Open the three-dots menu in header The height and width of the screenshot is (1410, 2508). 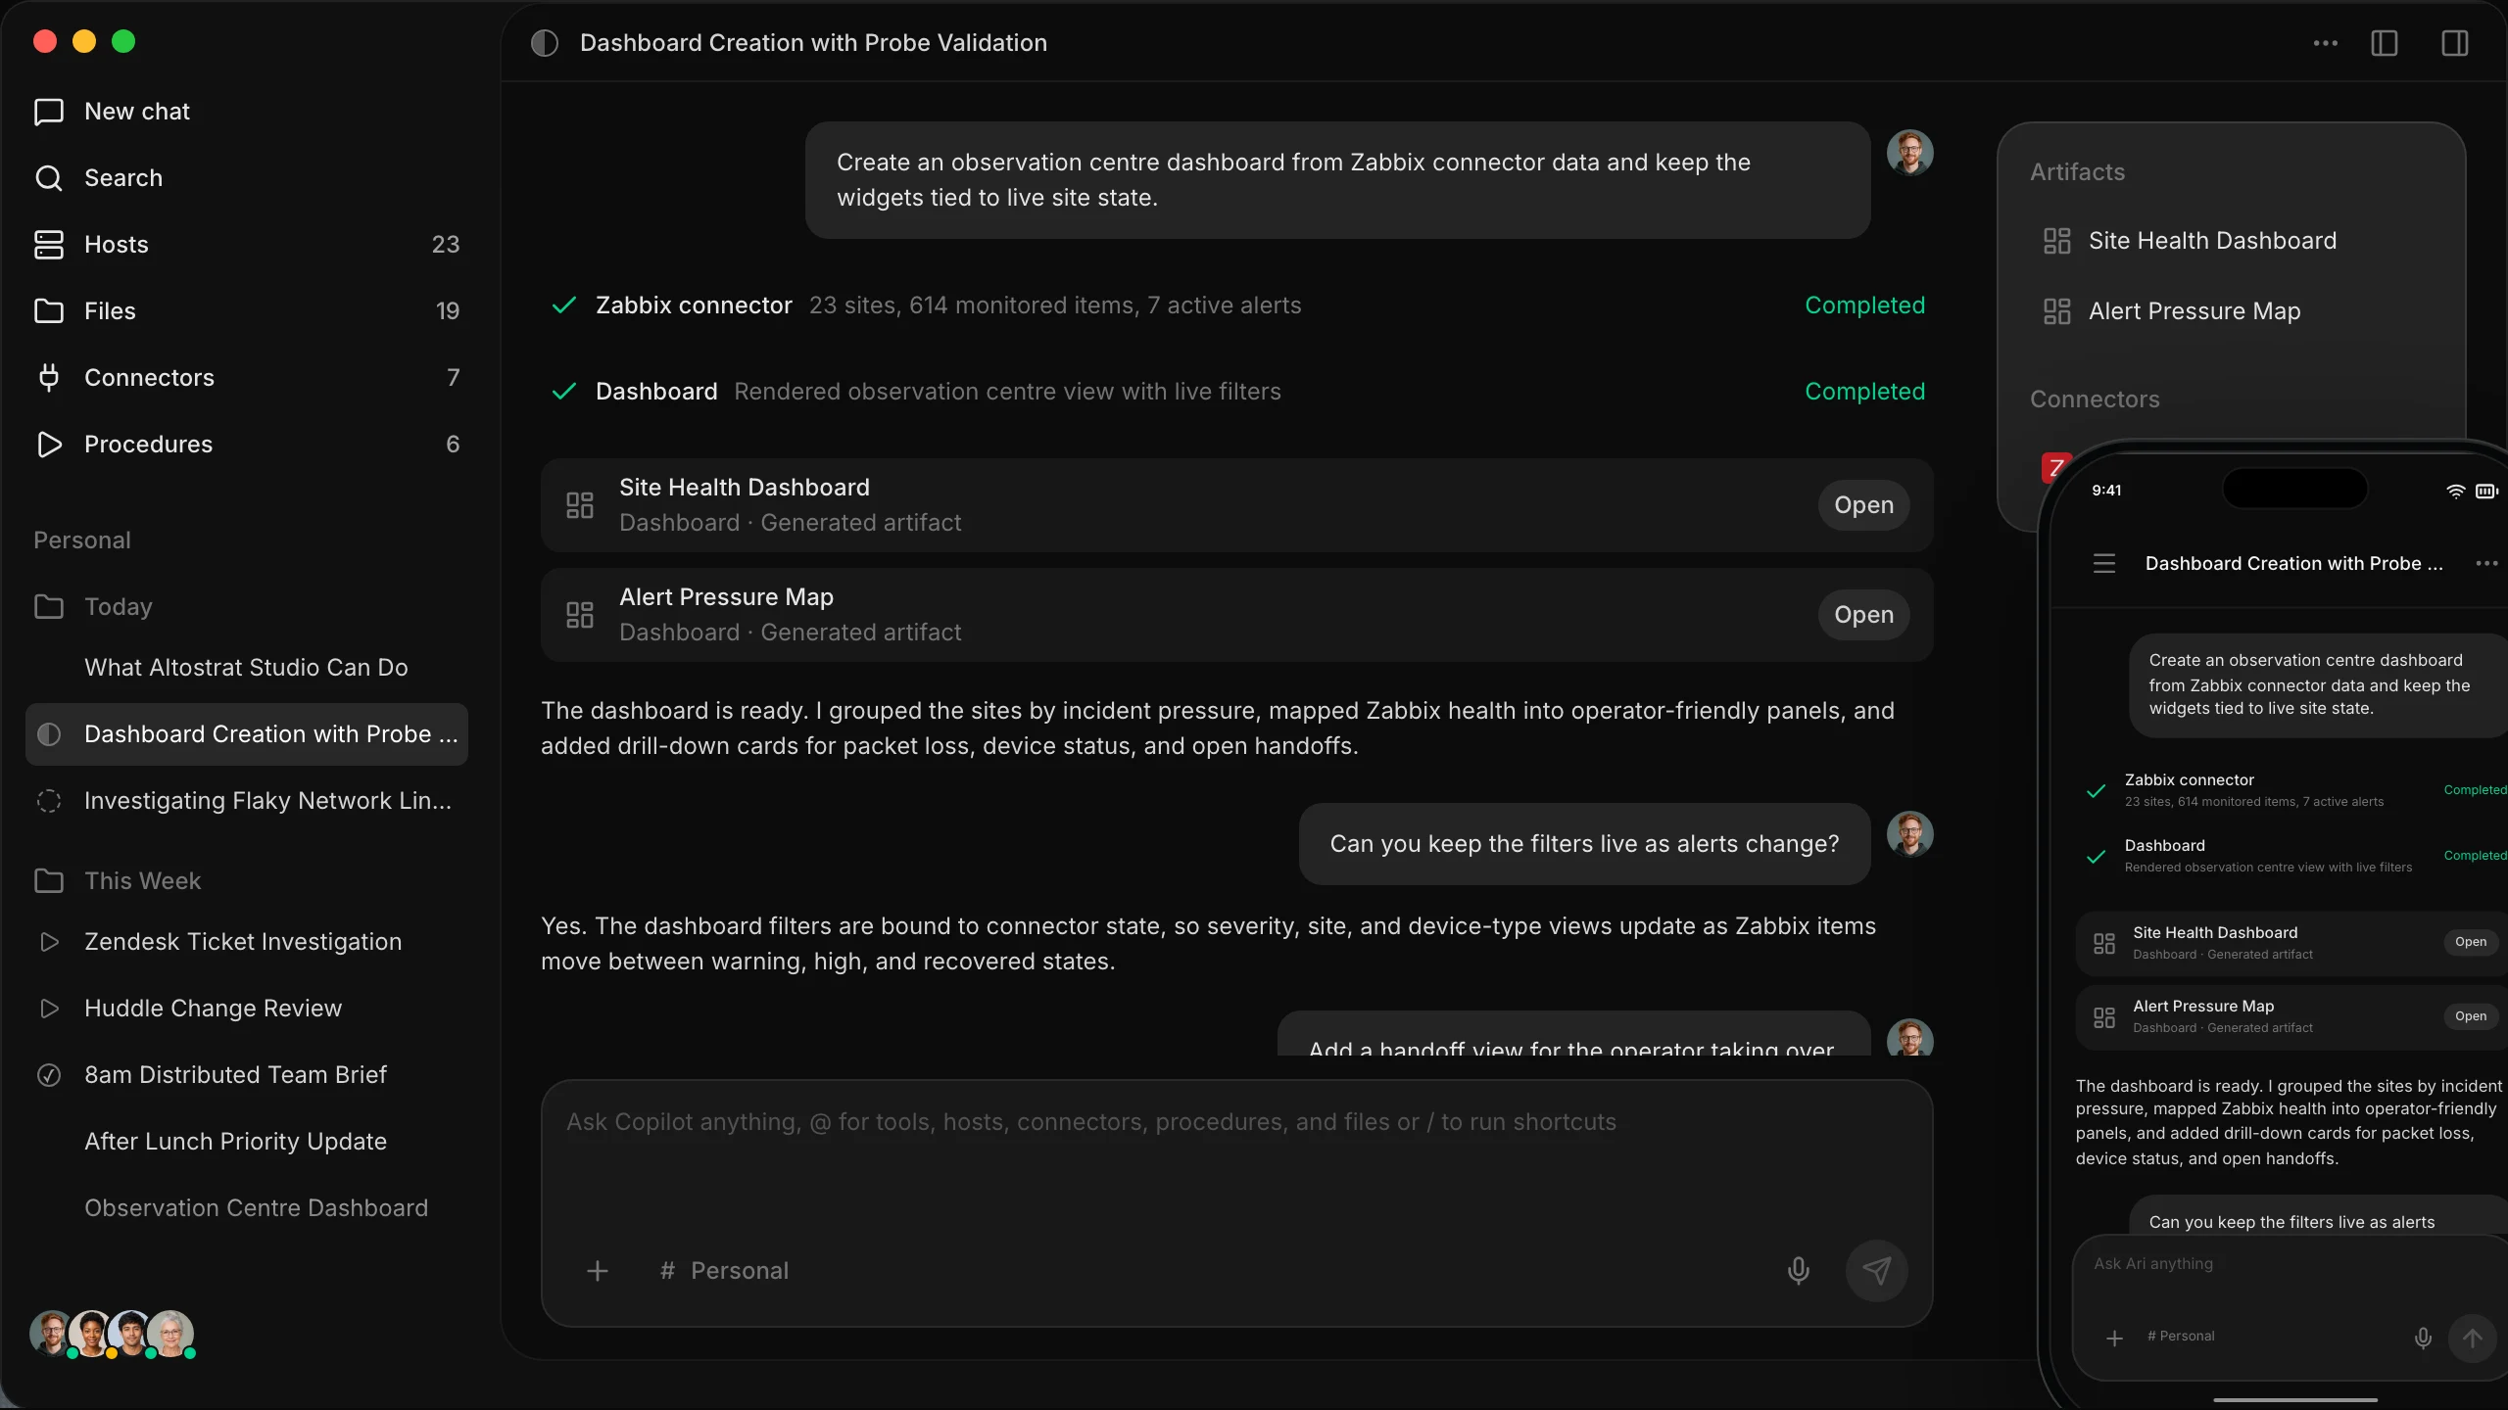(2325, 43)
